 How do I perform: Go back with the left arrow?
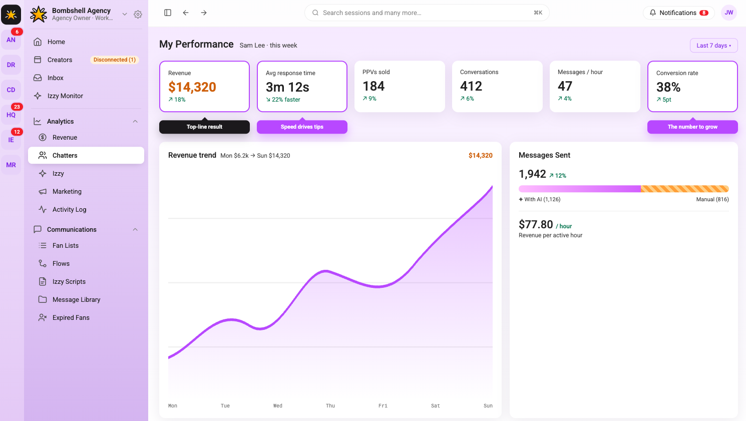(186, 13)
